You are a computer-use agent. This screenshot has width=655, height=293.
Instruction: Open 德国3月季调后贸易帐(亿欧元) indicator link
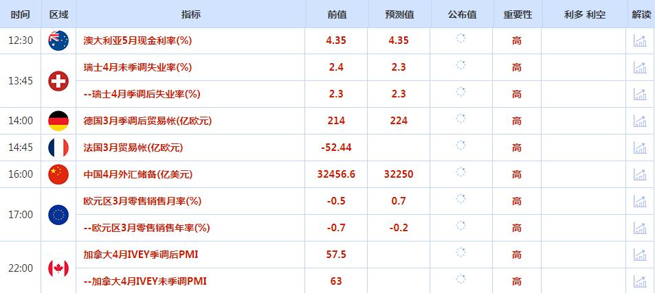pos(148,121)
